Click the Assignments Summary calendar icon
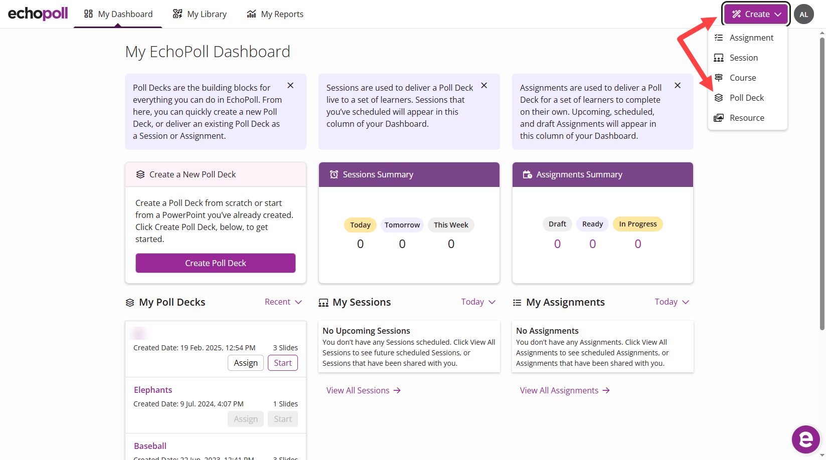This screenshot has height=460, width=826. tap(528, 174)
